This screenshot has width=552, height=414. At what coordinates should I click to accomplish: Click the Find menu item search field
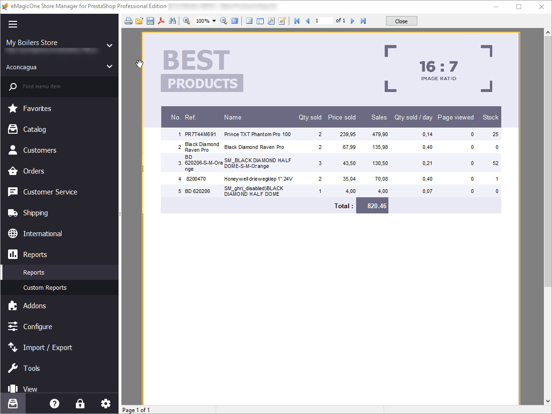tap(59, 87)
